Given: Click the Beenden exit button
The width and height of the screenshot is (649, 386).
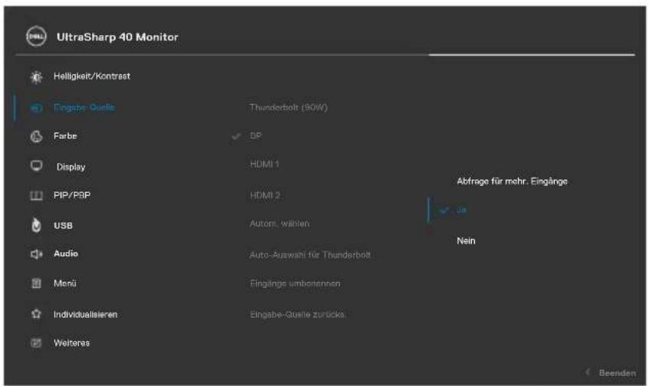Looking at the screenshot, I should click(617, 373).
